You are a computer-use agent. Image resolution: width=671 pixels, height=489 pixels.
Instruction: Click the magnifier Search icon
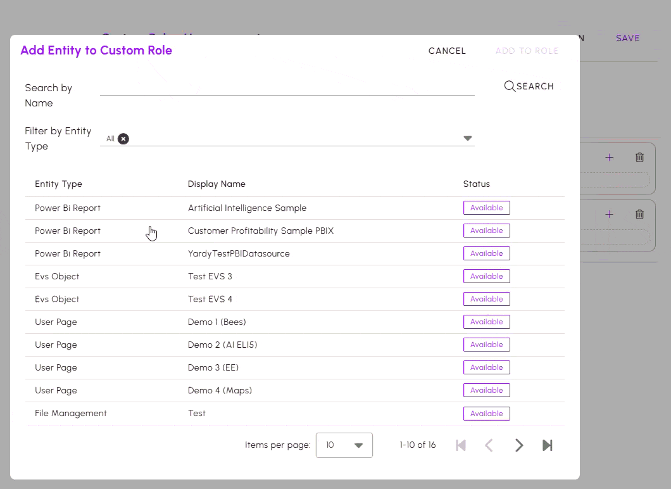[x=509, y=86]
